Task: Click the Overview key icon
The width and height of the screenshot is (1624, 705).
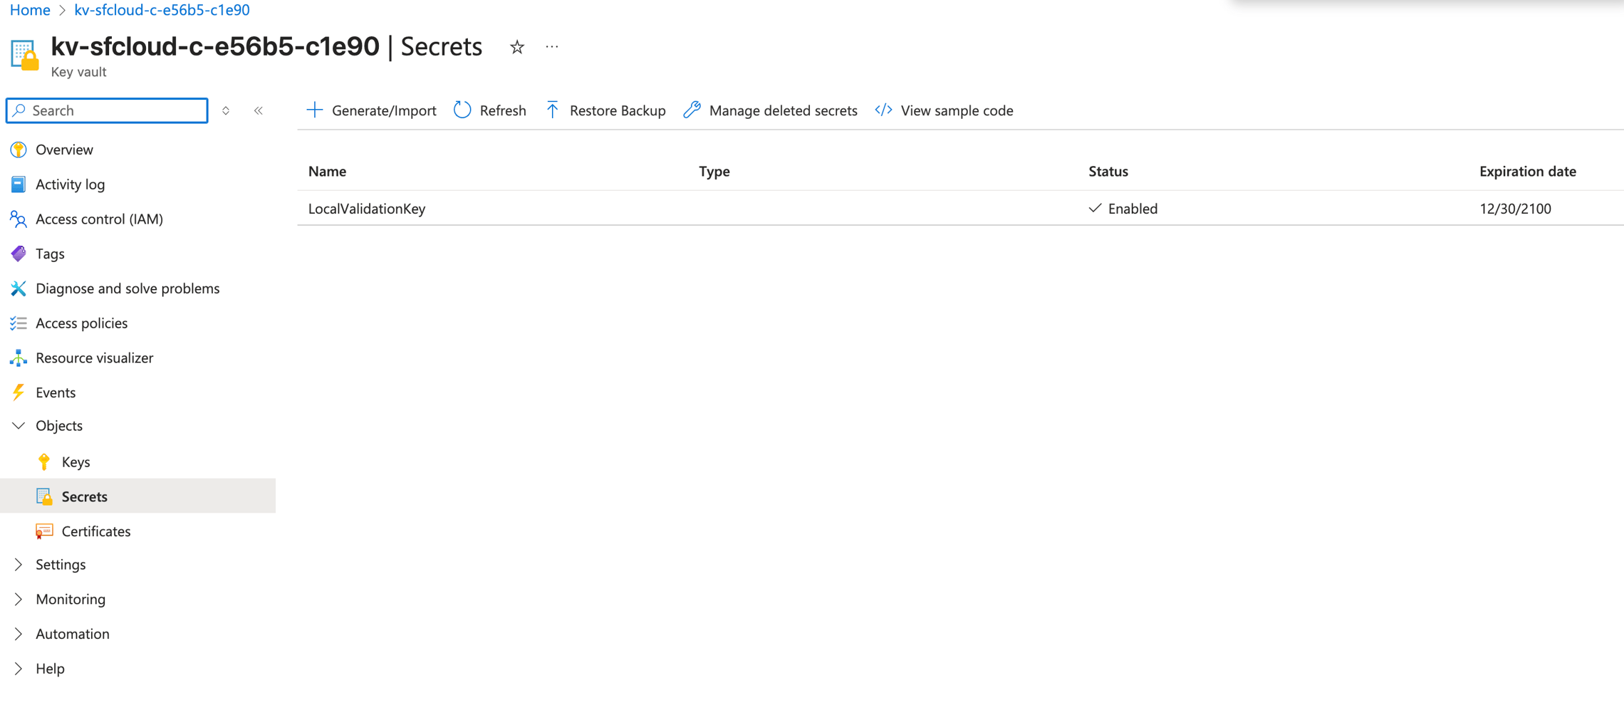Action: pyautogui.click(x=19, y=150)
